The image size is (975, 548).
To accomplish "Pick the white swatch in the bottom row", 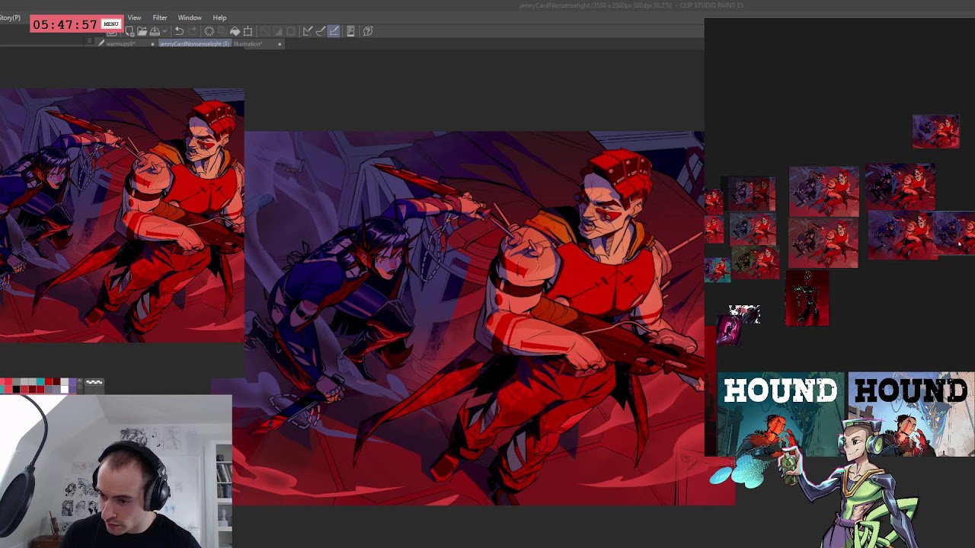I will pyautogui.click(x=65, y=389).
